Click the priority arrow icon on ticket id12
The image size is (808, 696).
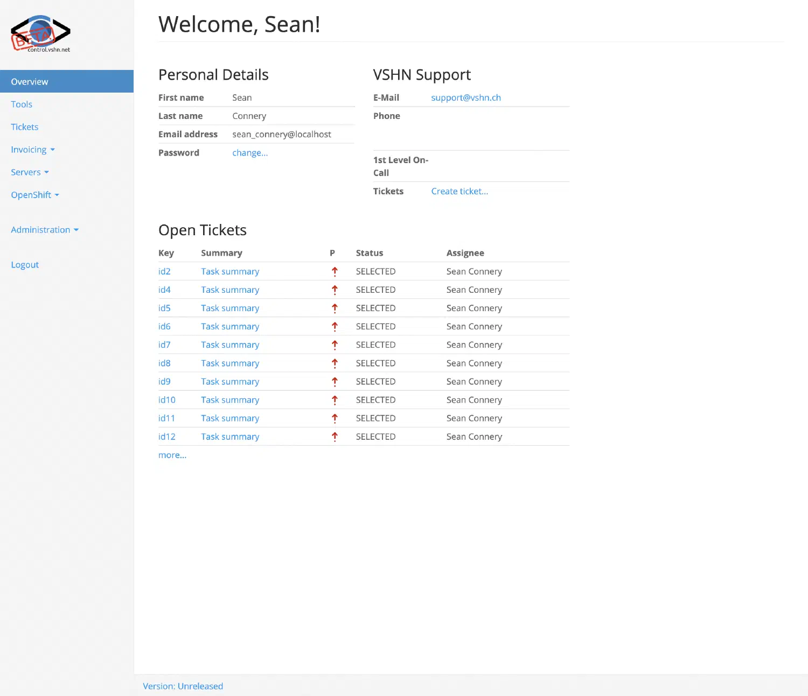(335, 437)
